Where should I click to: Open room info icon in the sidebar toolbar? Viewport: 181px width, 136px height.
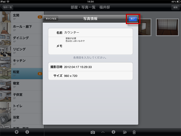[27, 132]
